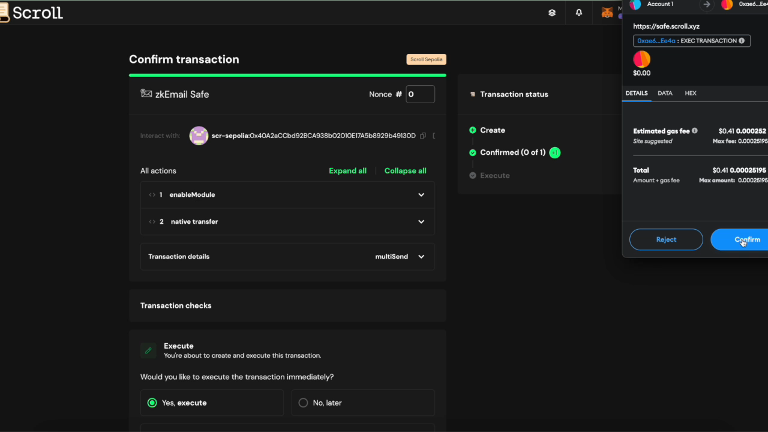Click Expand all link

pyautogui.click(x=347, y=171)
